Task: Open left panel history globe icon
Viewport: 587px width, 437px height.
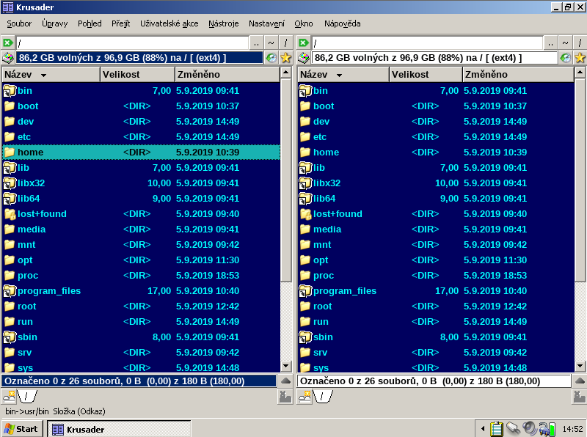Action: pos(271,58)
